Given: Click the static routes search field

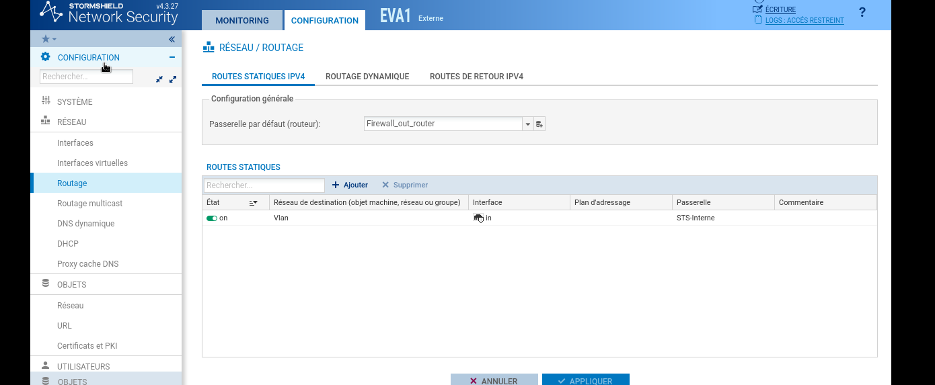Looking at the screenshot, I should point(264,185).
